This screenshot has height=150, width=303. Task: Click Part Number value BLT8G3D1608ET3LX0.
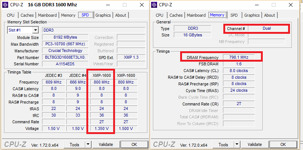point(65,58)
